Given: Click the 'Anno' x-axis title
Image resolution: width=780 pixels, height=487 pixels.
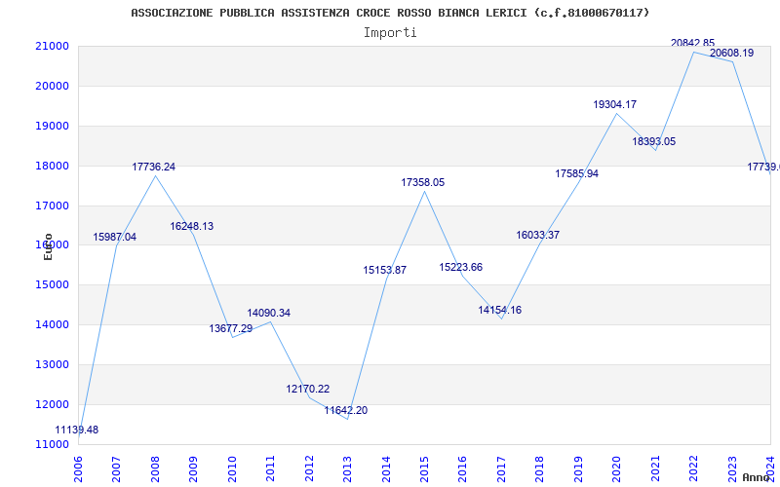Looking at the screenshot, I should click(755, 477).
